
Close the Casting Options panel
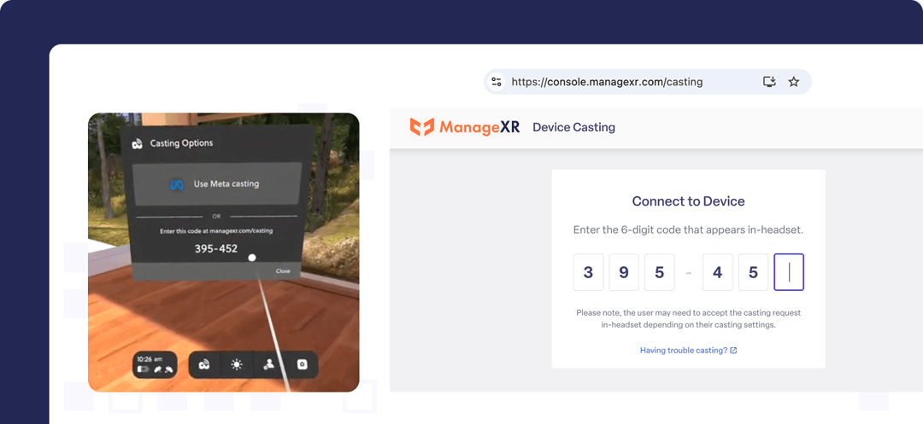coord(283,271)
